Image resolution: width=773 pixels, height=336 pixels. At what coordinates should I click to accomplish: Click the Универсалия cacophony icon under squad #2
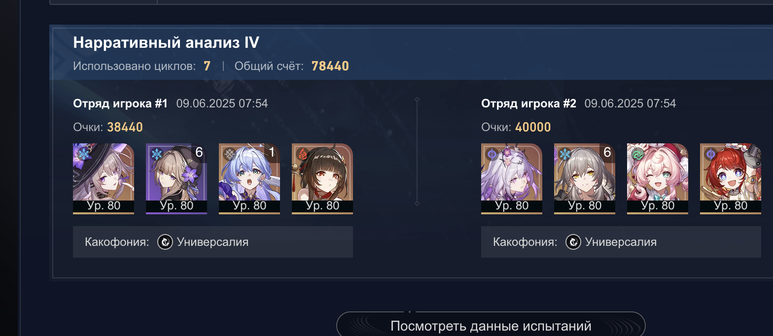(573, 242)
